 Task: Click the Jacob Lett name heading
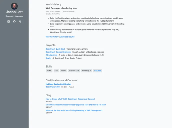tap(14, 12)
